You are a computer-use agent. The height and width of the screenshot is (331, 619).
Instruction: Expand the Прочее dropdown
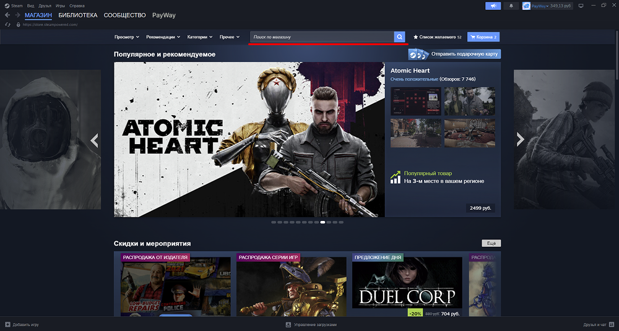coord(230,37)
